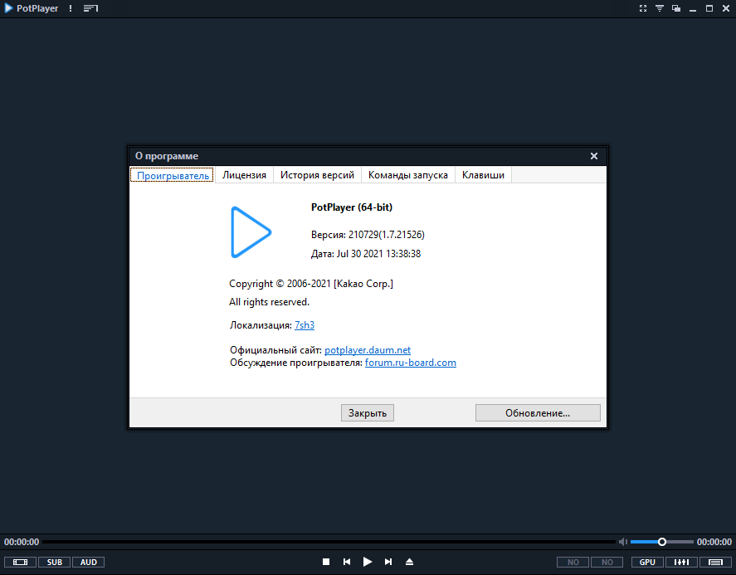Maximize the PotPlayer window
736x575 pixels.
(x=709, y=8)
